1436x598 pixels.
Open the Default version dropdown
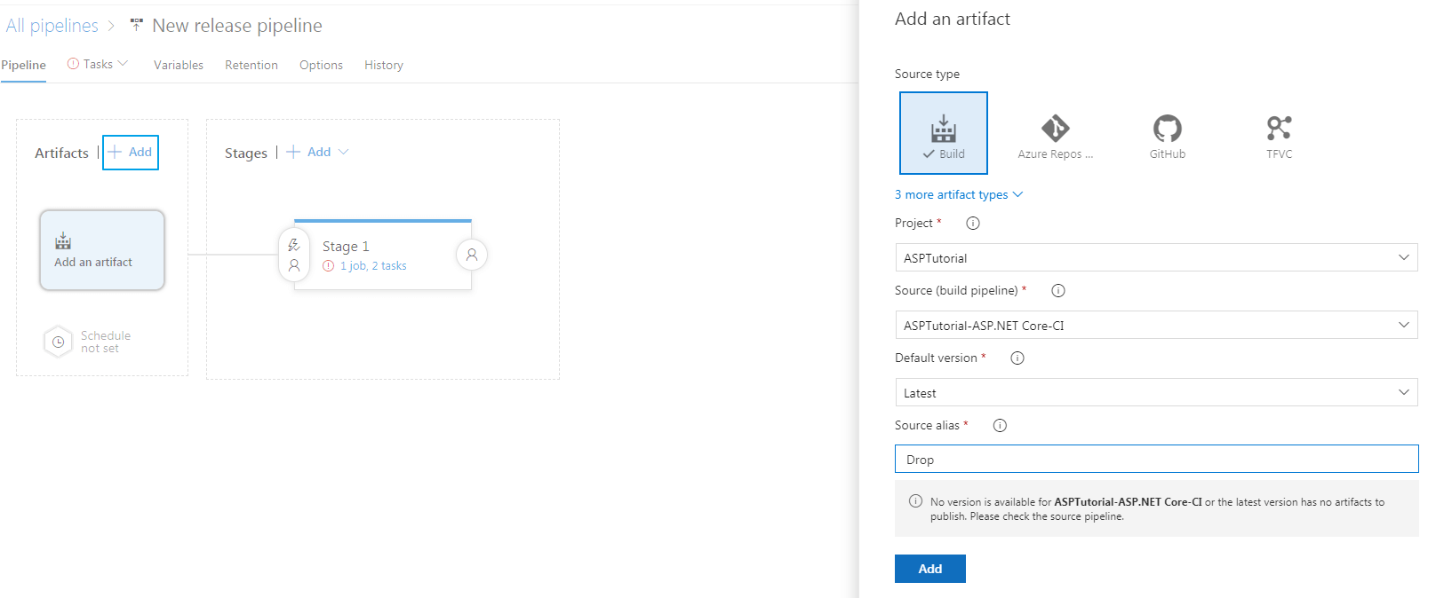[1156, 393]
